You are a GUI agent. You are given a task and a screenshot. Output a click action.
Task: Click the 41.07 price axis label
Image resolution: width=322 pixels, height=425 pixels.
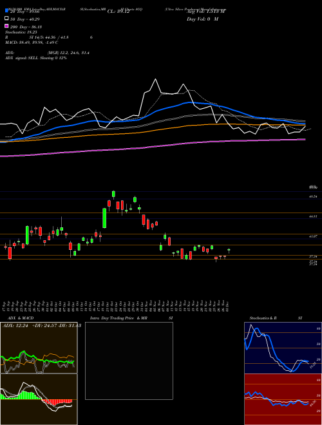[314, 236]
